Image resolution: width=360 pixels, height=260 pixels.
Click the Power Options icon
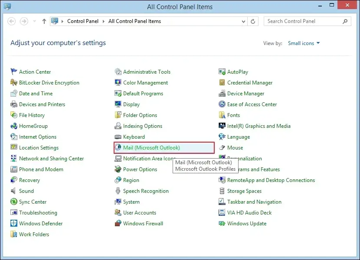click(118, 169)
